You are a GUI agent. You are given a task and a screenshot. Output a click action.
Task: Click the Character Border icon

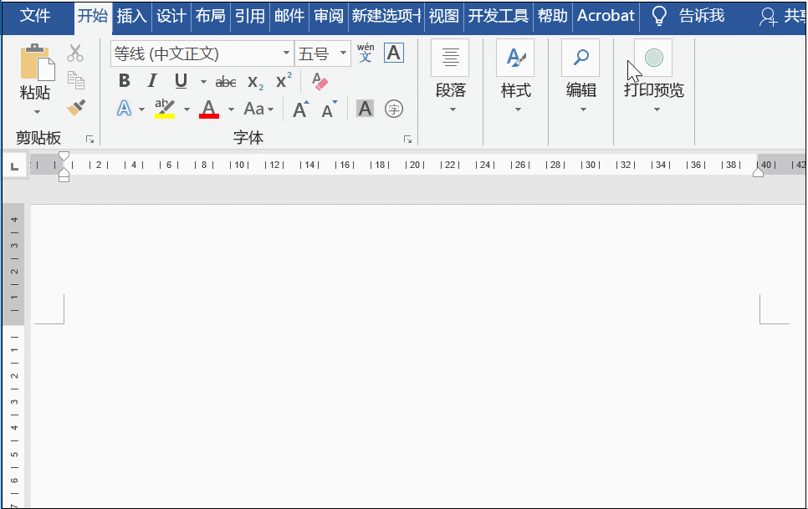[x=394, y=53]
